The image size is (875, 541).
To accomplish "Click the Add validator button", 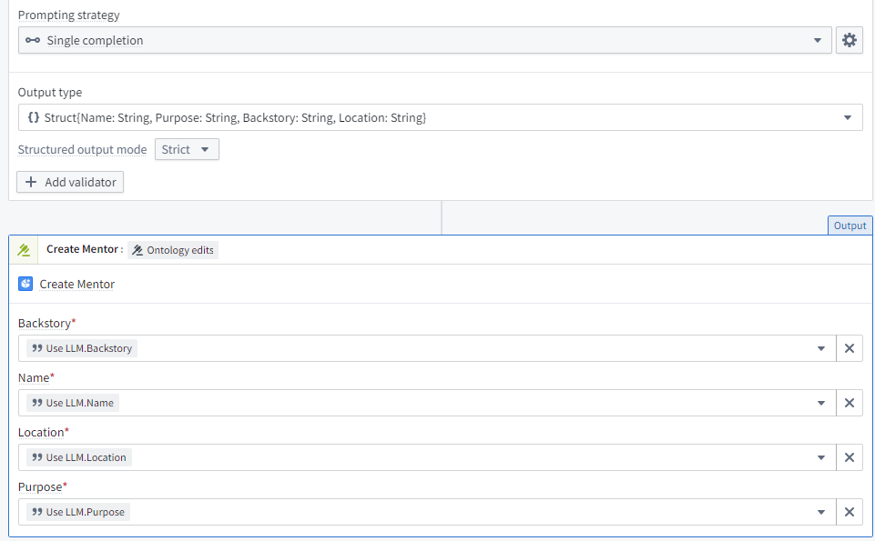I will [70, 182].
